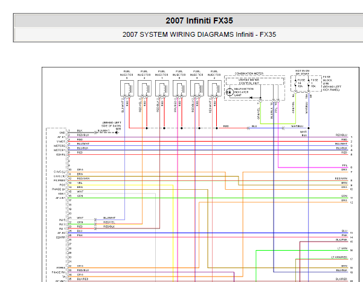The height and width of the screenshot is (282, 363).
Task: Click 'BLK' wire label at pin 1
Action: point(80,131)
